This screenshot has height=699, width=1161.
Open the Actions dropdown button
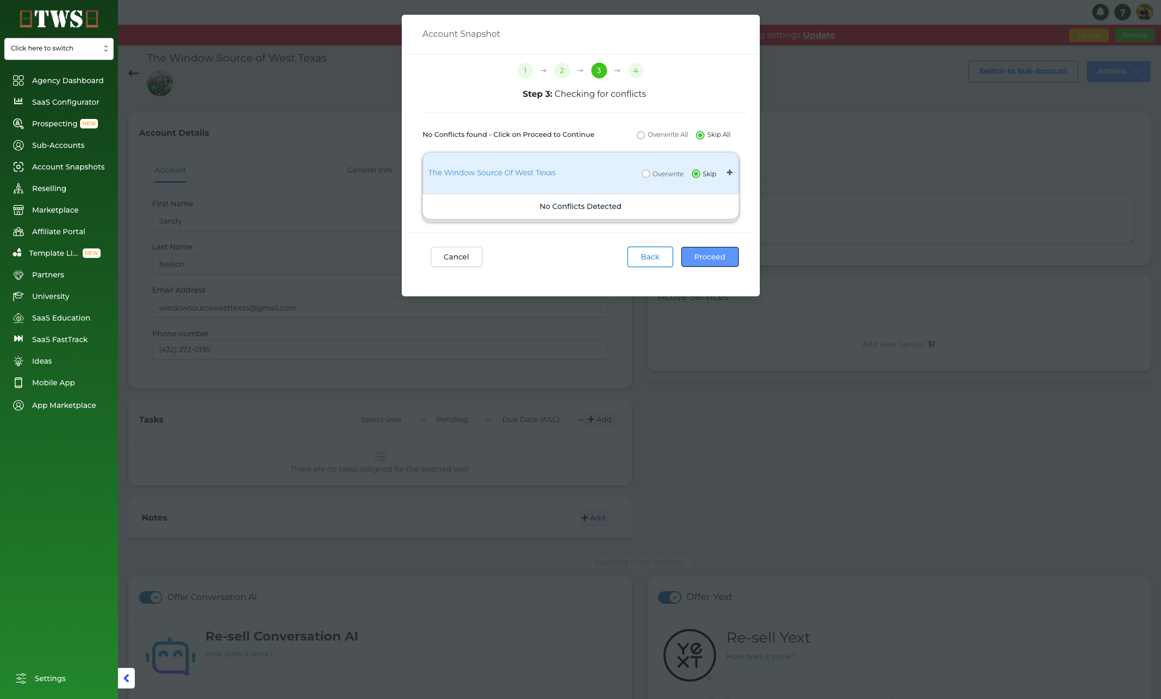(1118, 71)
